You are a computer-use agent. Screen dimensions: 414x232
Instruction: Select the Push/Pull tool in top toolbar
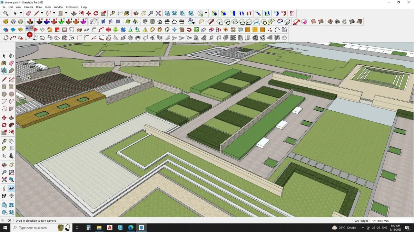73,13
